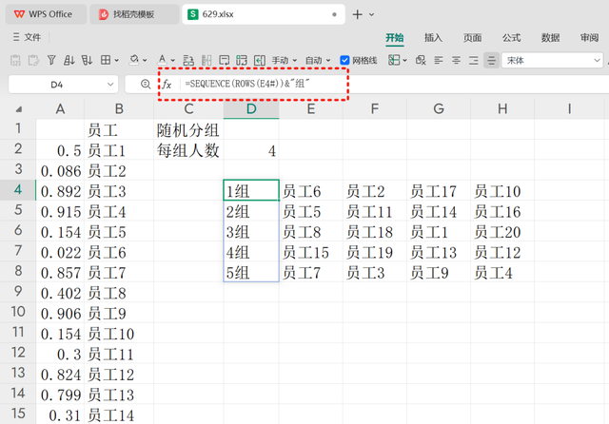Viewport: 609px width, 424px height.
Task: Select cell B1 header 员工
Action: [x=119, y=130]
